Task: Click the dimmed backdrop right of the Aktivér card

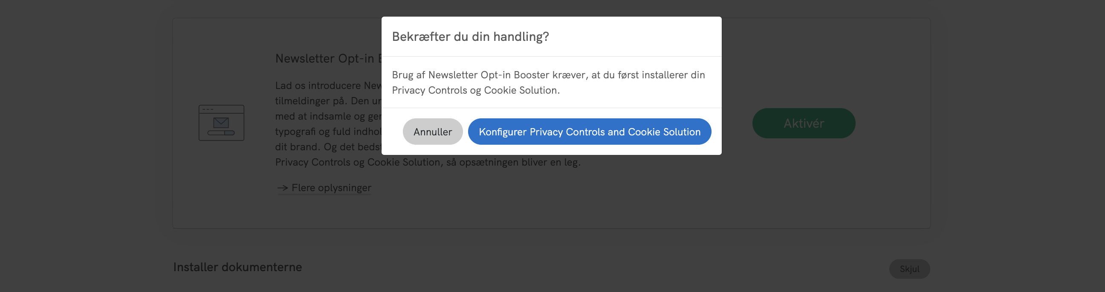Action: (1017, 129)
